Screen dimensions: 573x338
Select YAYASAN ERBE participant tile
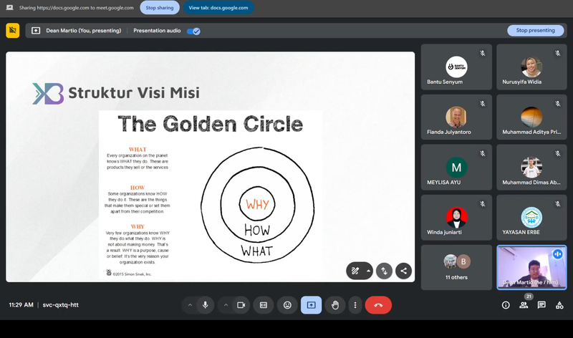(531, 218)
